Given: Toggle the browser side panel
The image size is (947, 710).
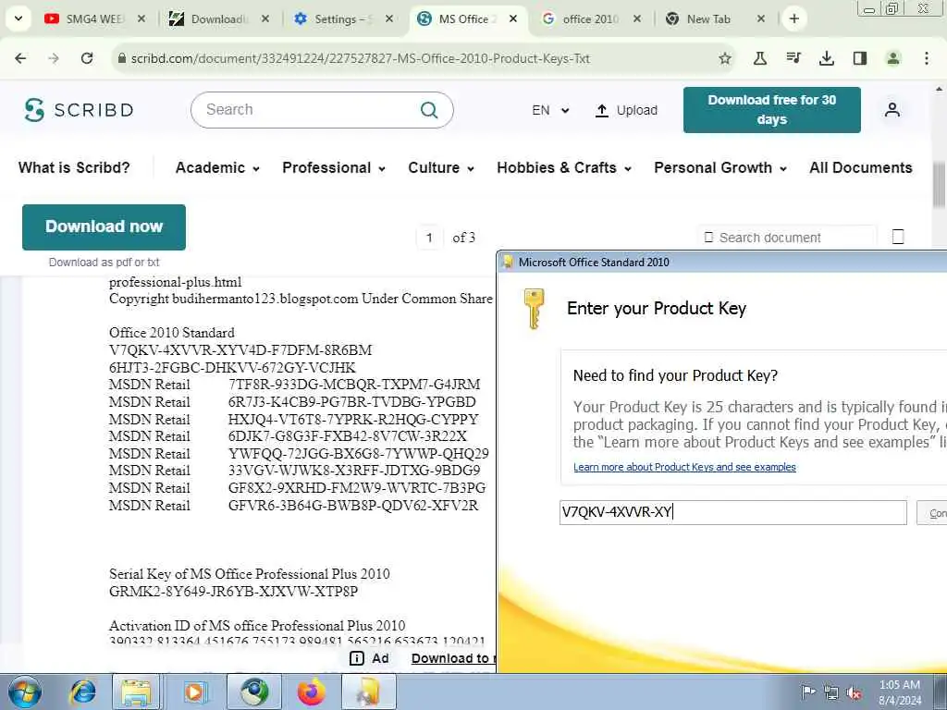Looking at the screenshot, I should click(x=860, y=58).
